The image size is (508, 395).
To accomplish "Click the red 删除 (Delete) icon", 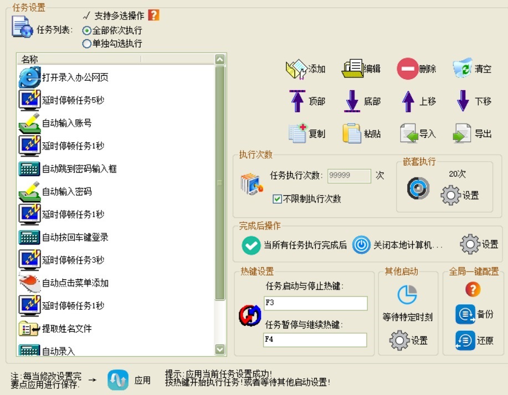I will 407,69.
